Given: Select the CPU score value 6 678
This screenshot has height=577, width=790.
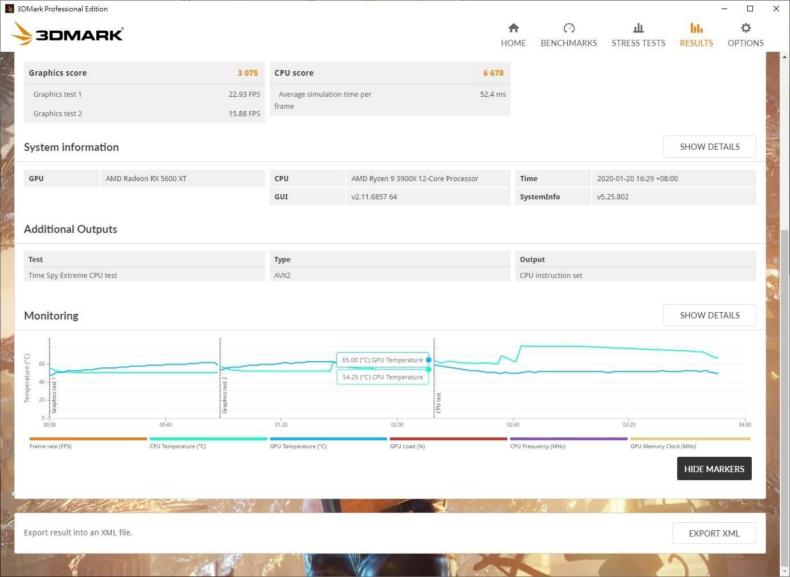Looking at the screenshot, I should click(x=493, y=73).
